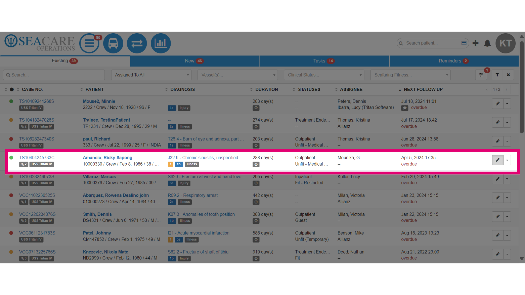Viewport: 525px width, 295px height.
Task: Expand actions arrow for Amancio, Ricky Sapong row
Action: tap(507, 160)
